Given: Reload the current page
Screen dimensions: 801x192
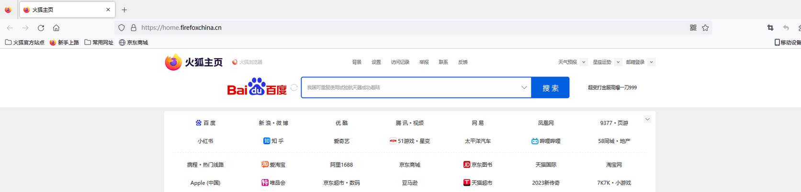Looking at the screenshot, I should pos(41,28).
